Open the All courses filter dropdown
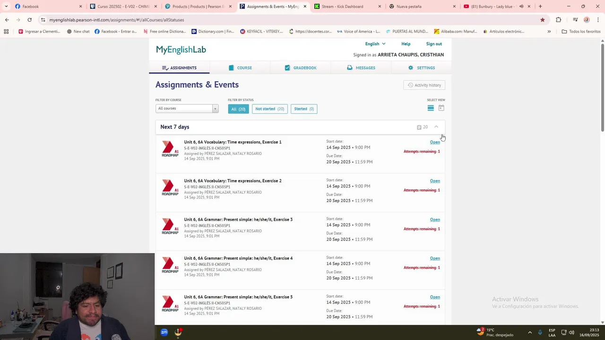 point(187,108)
